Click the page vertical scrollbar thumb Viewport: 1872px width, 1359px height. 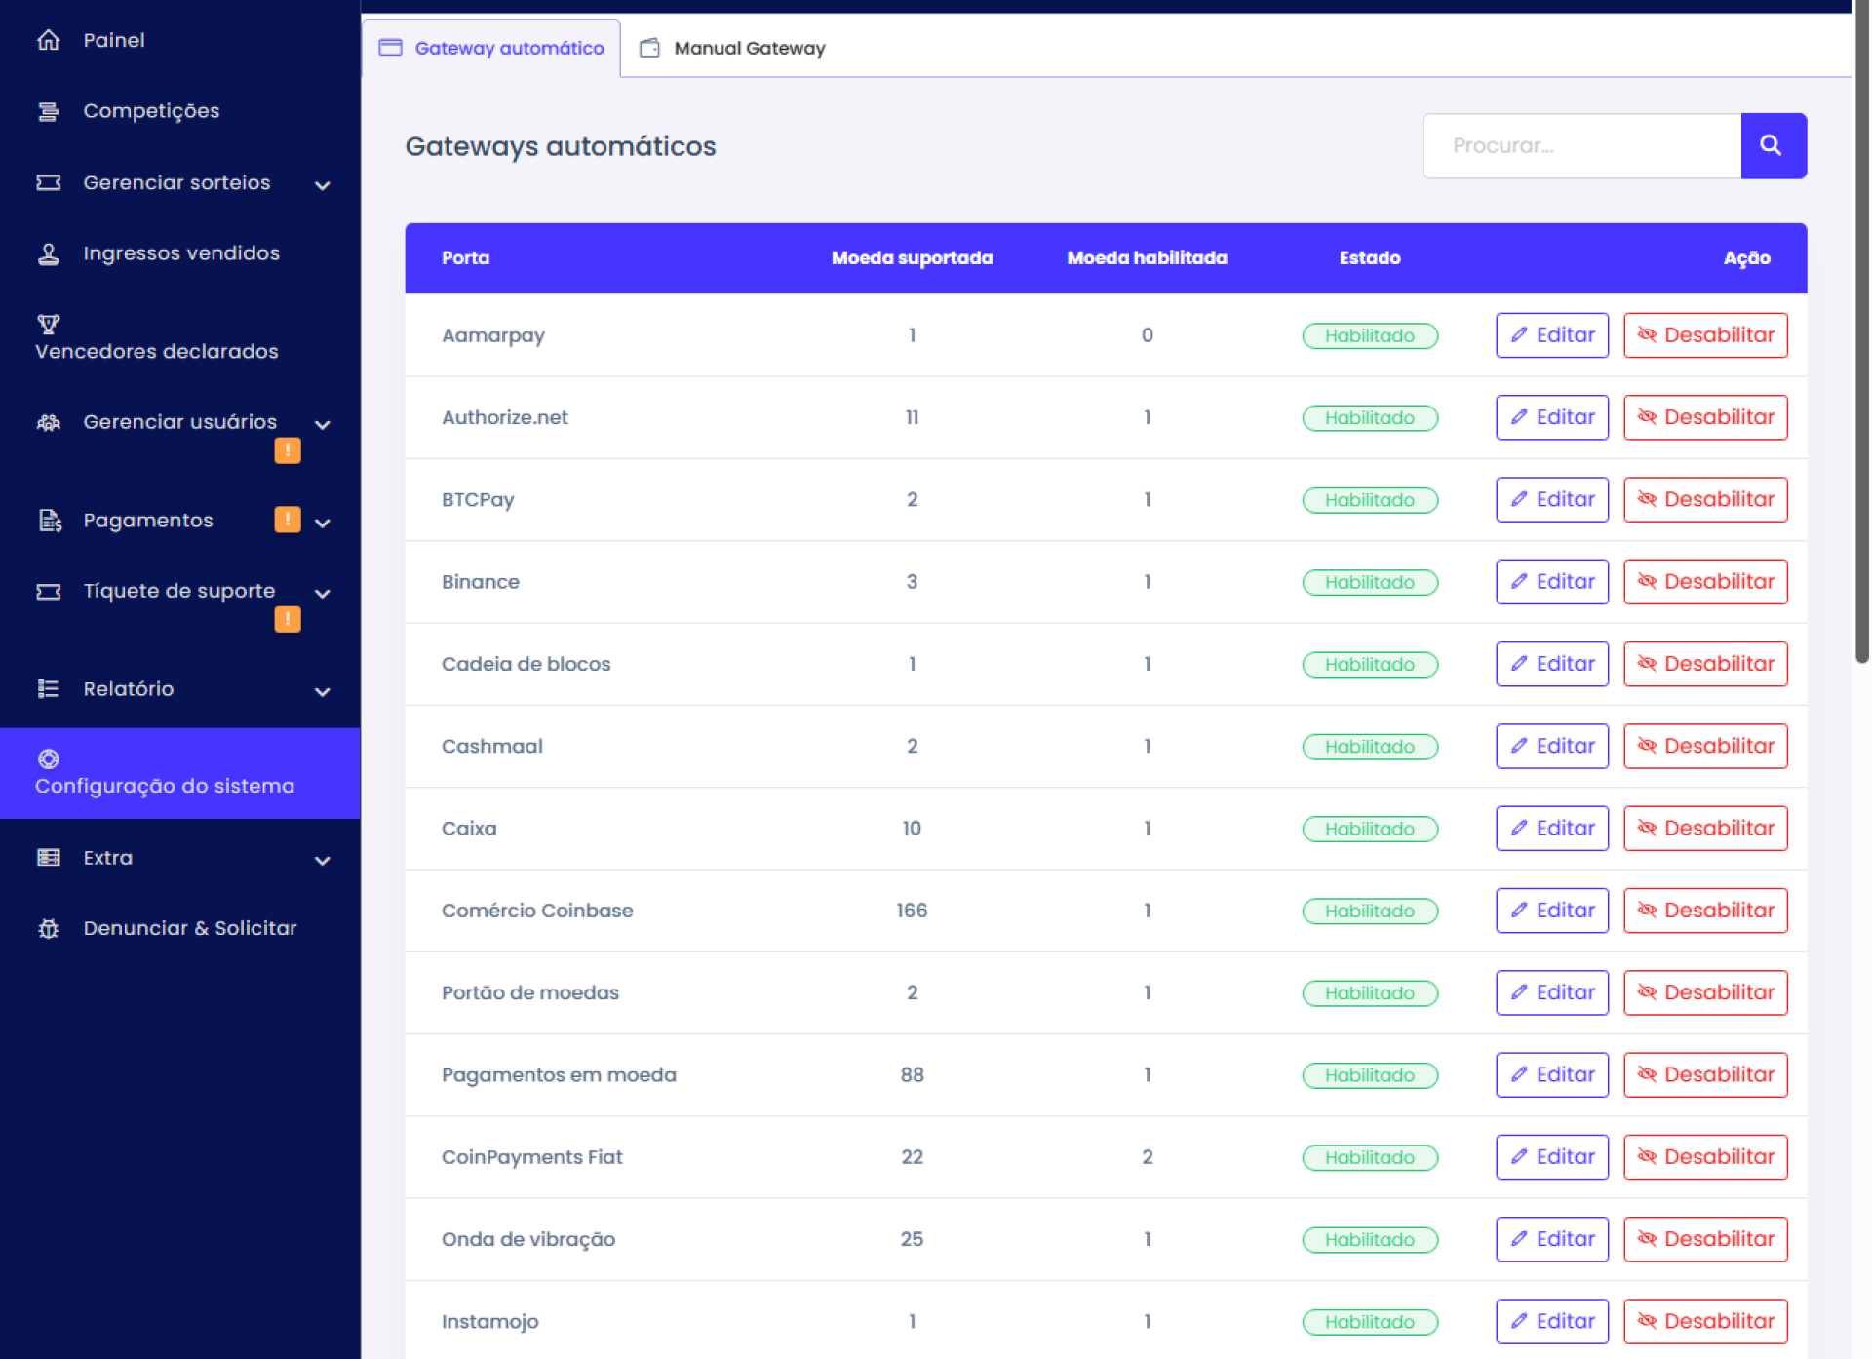coord(1861,331)
